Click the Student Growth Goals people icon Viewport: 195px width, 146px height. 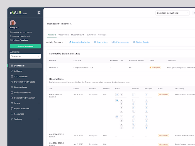pyautogui.click(x=12, y=82)
